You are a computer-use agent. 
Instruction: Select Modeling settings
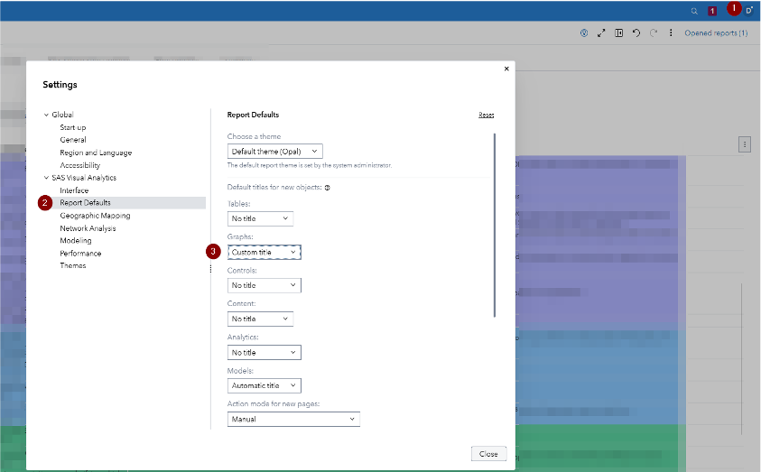(x=75, y=241)
